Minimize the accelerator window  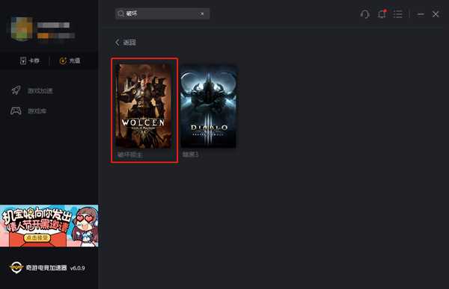[x=421, y=14]
